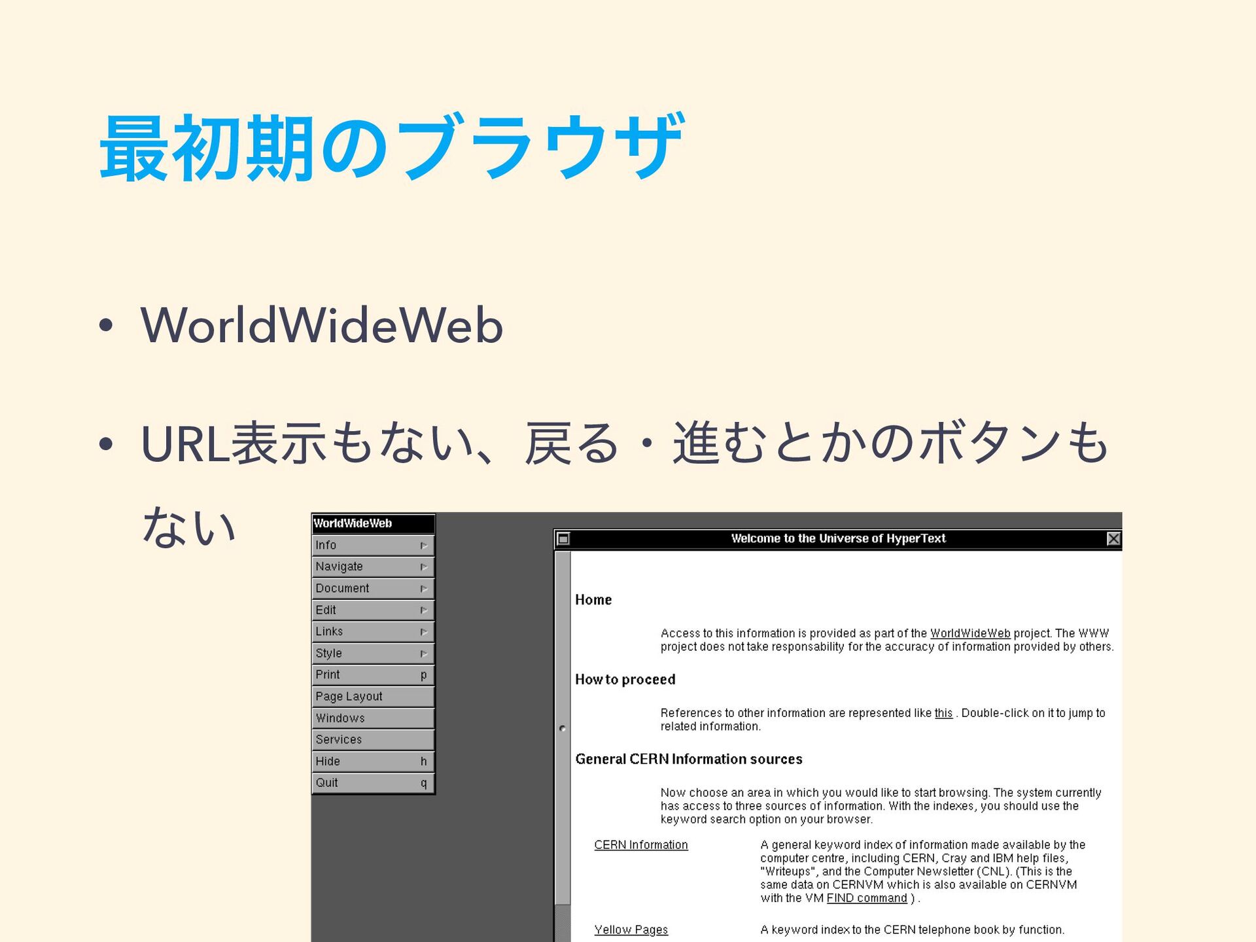Viewport: 1256px width, 942px height.
Task: Expand the Navigate submenu arrow
Action: 424,567
